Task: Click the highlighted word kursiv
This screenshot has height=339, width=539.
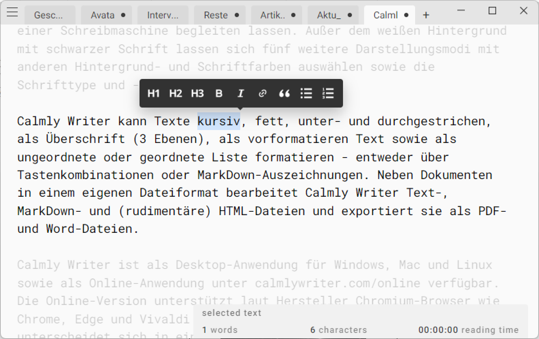Action: coord(219,121)
